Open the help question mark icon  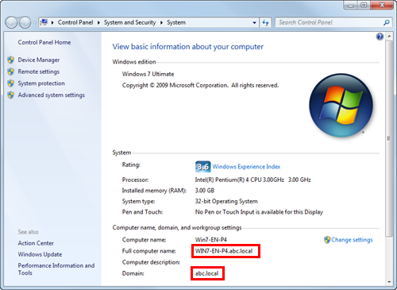pyautogui.click(x=380, y=37)
